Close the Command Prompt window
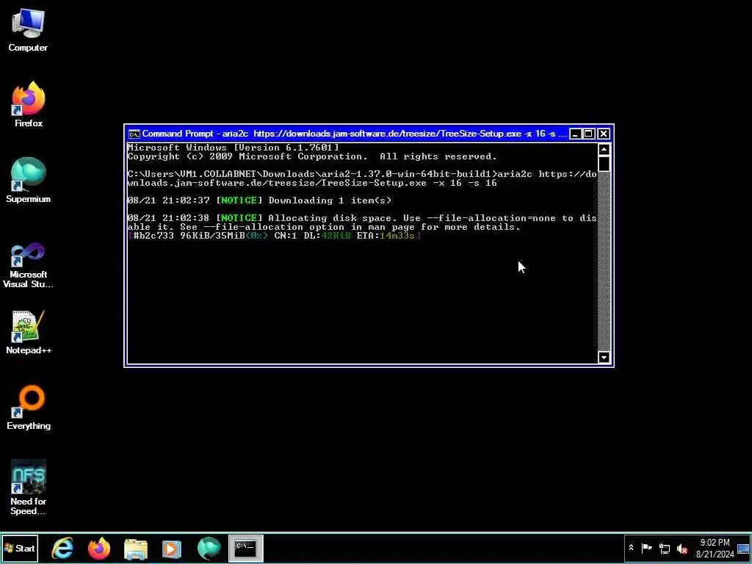 (604, 134)
